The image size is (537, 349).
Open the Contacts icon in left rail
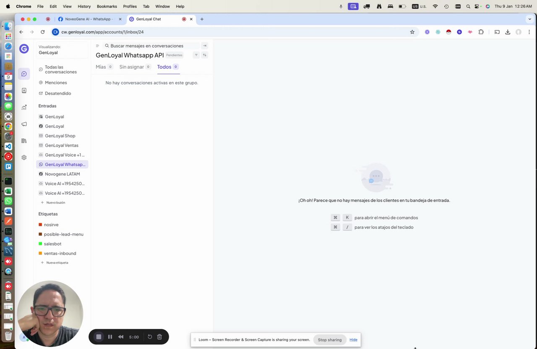point(24,90)
